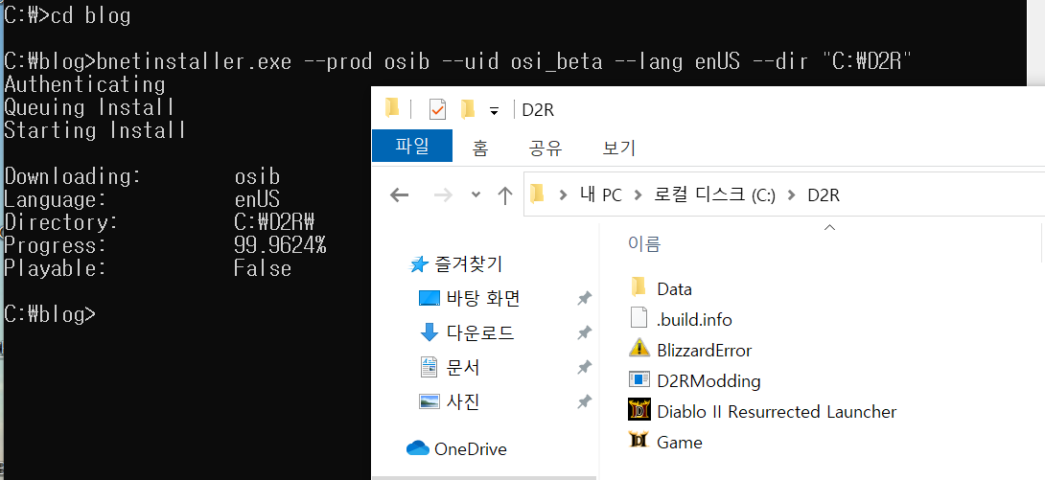Open the 파일 ribbon tab

click(412, 147)
